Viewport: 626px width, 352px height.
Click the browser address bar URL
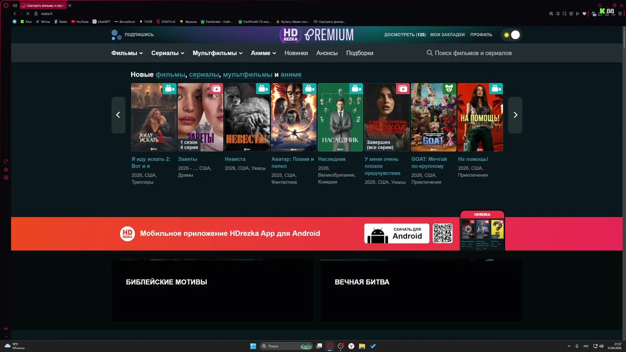coord(46,14)
